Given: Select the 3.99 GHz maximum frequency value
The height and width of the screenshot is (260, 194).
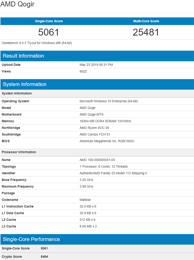Looking at the screenshot, I should click(86, 186).
